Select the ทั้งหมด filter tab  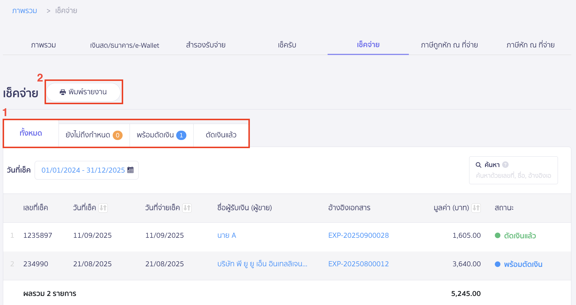coord(31,133)
